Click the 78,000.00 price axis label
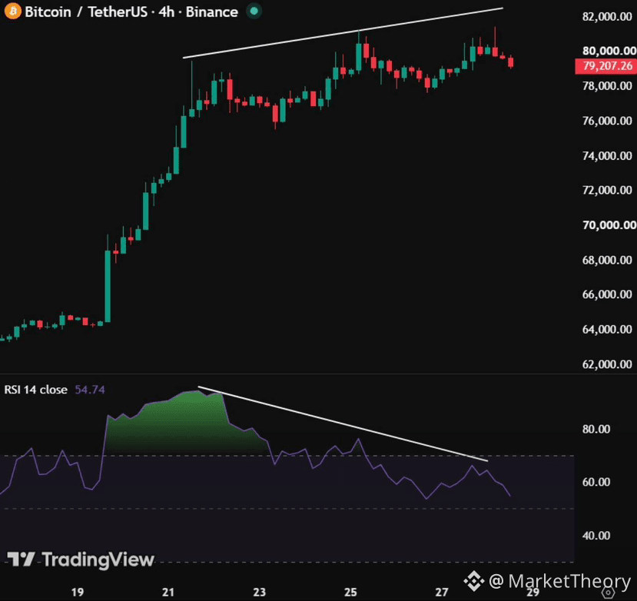The image size is (637, 601). 607,86
